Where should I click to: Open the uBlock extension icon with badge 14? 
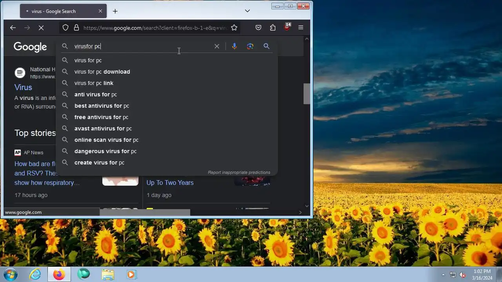point(287,27)
